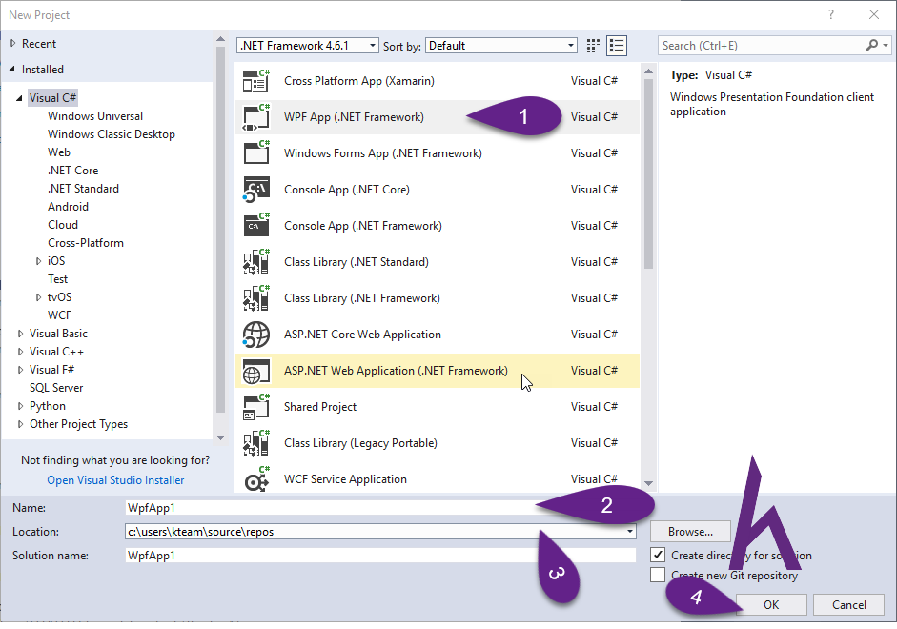Open Visual Studio Installer link
The height and width of the screenshot is (629, 897).
115,480
